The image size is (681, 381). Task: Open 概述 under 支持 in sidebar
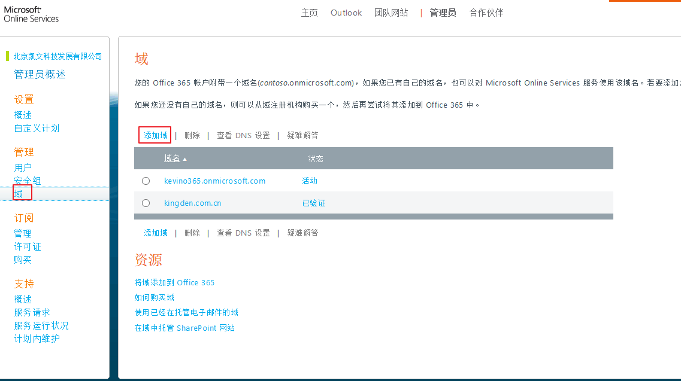pos(23,300)
